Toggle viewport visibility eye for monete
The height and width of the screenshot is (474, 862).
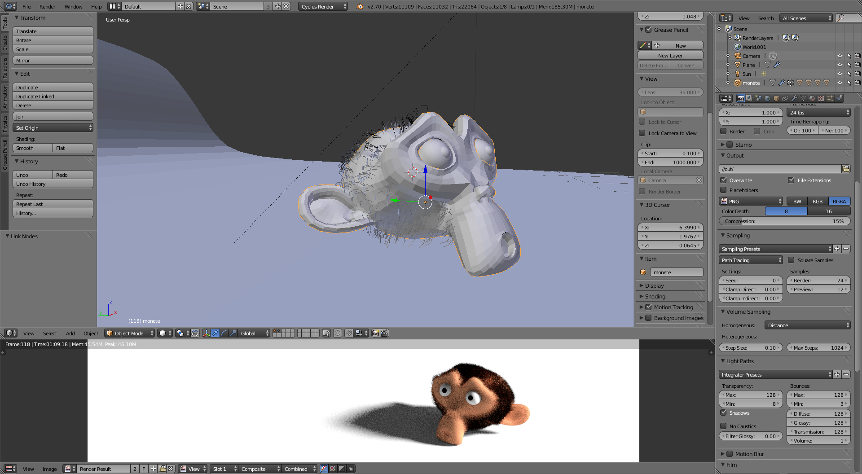tap(840, 83)
